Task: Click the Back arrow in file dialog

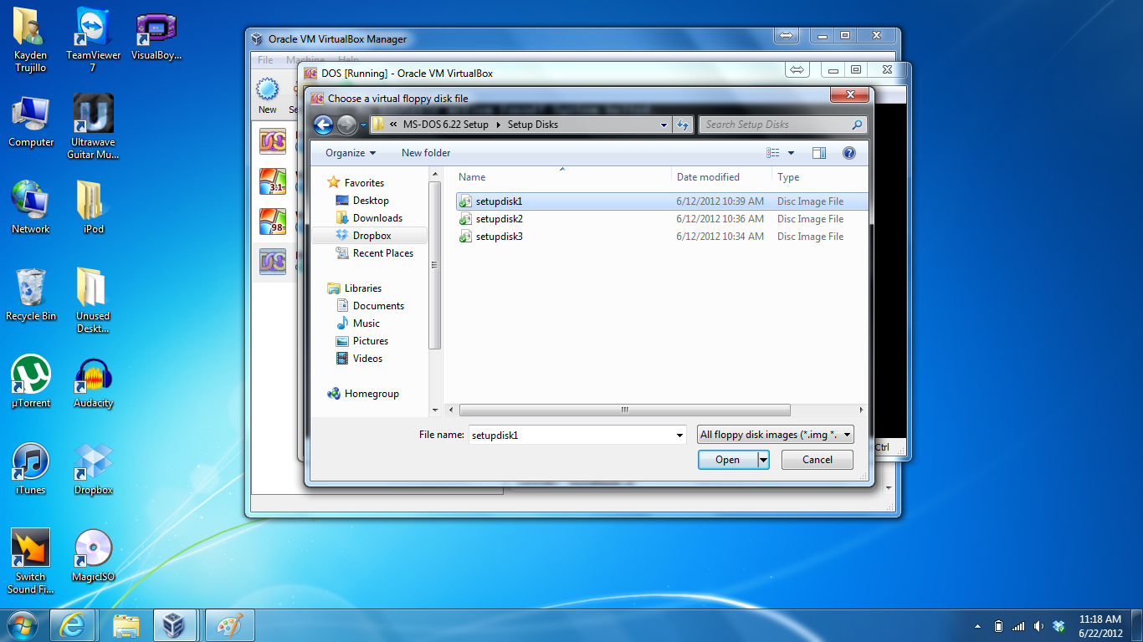Action: point(323,125)
